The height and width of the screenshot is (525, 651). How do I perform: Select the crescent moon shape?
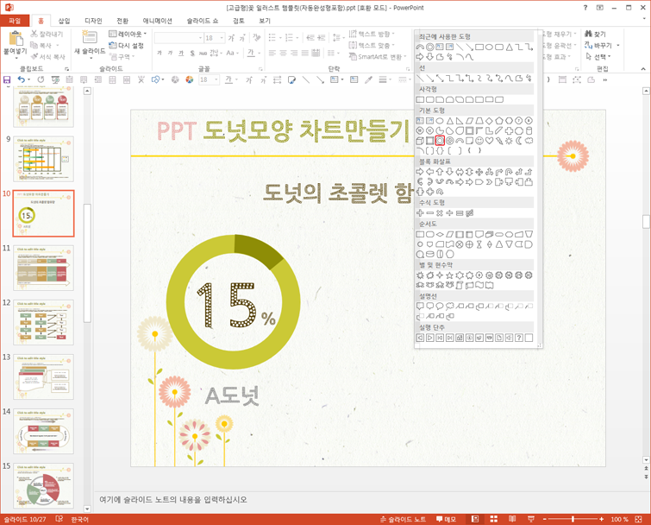pyautogui.click(x=519, y=141)
